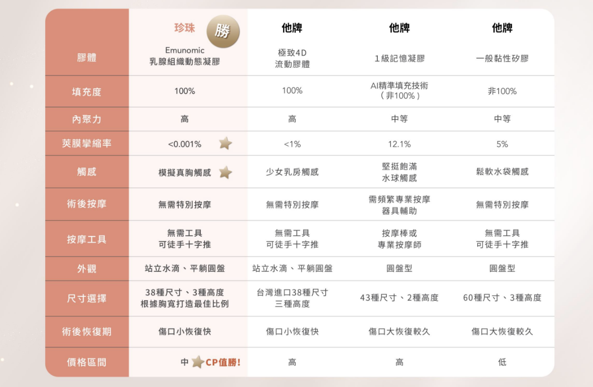Viewport: 593px width, 387px height.
Task: Click the 60種尺寸、3種高度 cell
Action: (502, 298)
